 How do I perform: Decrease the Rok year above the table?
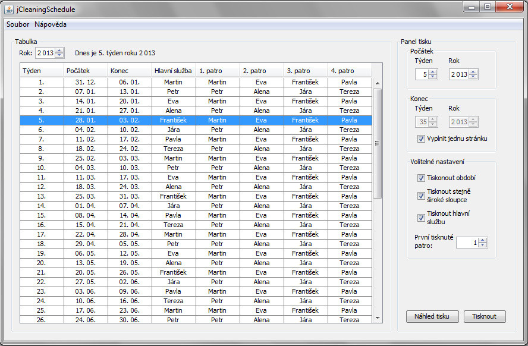point(59,55)
